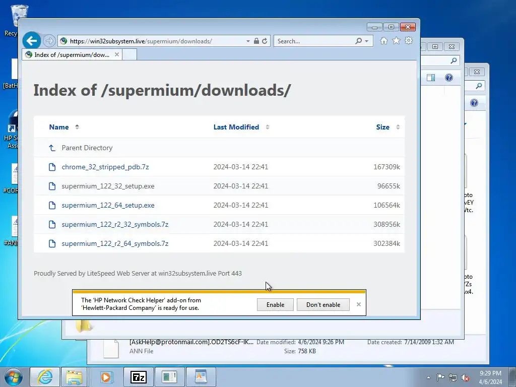
Task: Toggle the Size column sort arrows
Action: tap(398, 127)
